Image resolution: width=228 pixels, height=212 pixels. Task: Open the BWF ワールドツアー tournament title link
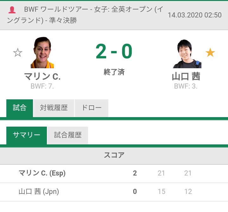tap(85, 15)
